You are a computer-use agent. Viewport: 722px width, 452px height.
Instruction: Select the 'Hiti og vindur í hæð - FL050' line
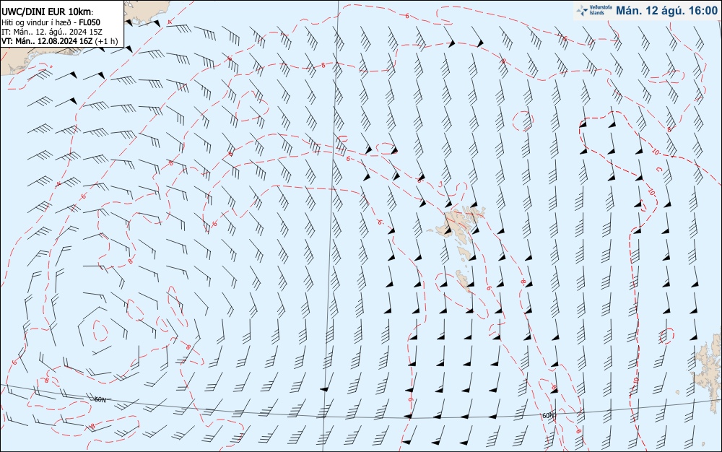coord(51,22)
